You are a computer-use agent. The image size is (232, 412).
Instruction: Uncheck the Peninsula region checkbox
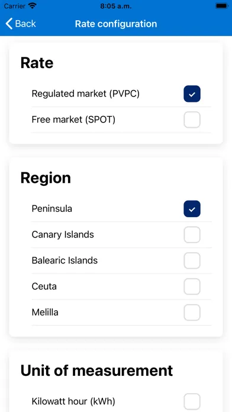click(192, 209)
